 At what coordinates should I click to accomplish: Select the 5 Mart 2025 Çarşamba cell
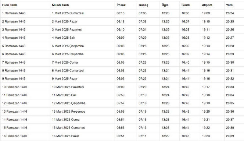pos(68,46)
